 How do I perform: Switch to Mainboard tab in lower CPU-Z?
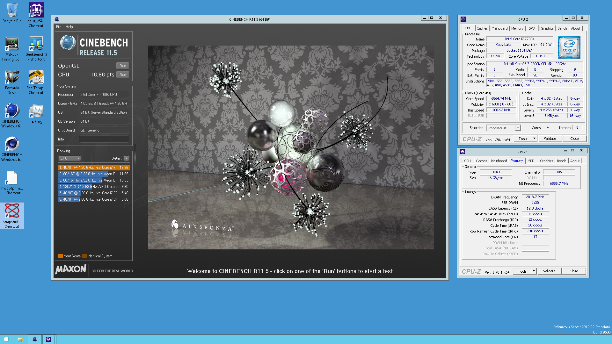499,161
